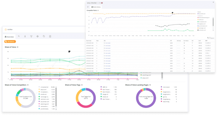Toggle rankranger.com in Competitor Ranks legend
Screen dimensions: 217x115
click(202, 28)
